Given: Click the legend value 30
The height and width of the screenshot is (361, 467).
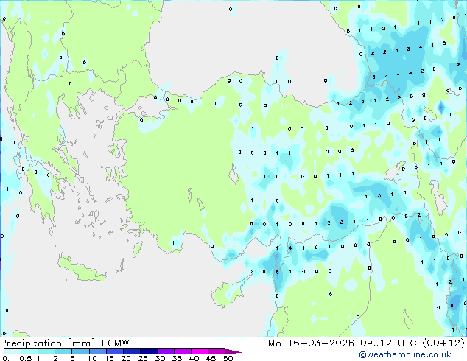Looking at the screenshot, I should (x=160, y=358).
